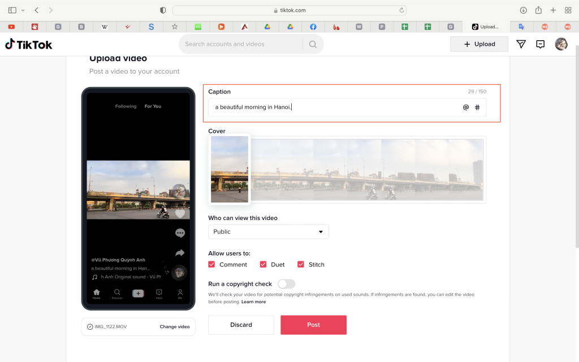579x362 pixels.
Task: Open the Public visibility dropdown
Action: point(268,231)
